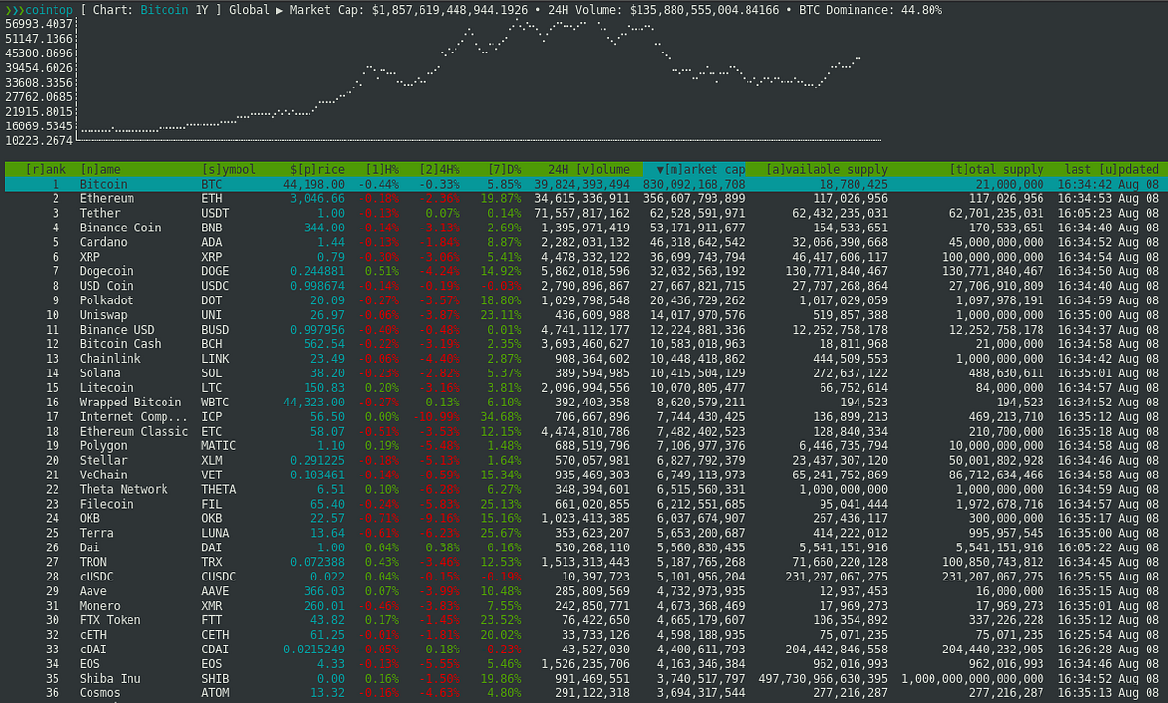Sort by the [n]ame column header
Viewport: 1168px width, 703px height.
pyautogui.click(x=100, y=169)
